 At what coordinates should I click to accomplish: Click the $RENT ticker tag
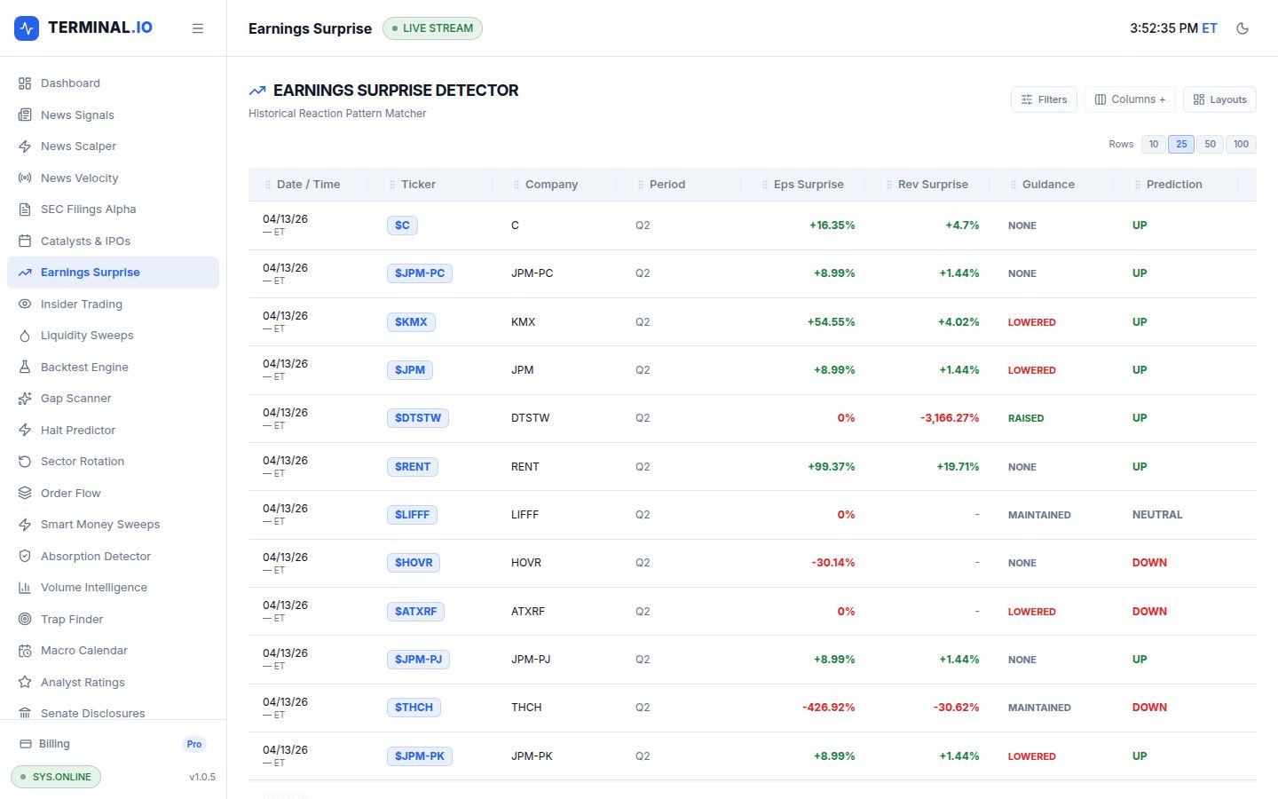point(413,467)
